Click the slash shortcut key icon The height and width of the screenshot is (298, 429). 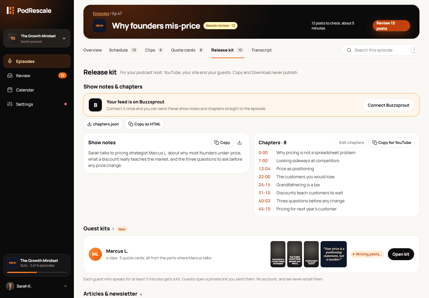pyautogui.click(x=414, y=50)
